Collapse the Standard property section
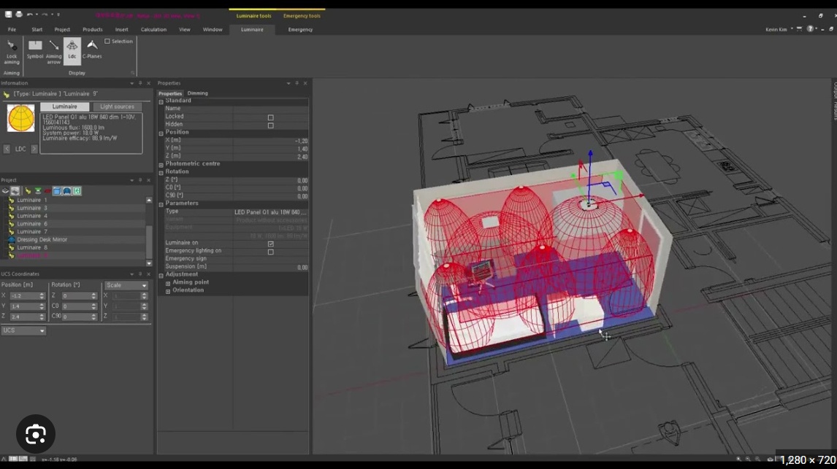This screenshot has width=837, height=469. (161, 101)
